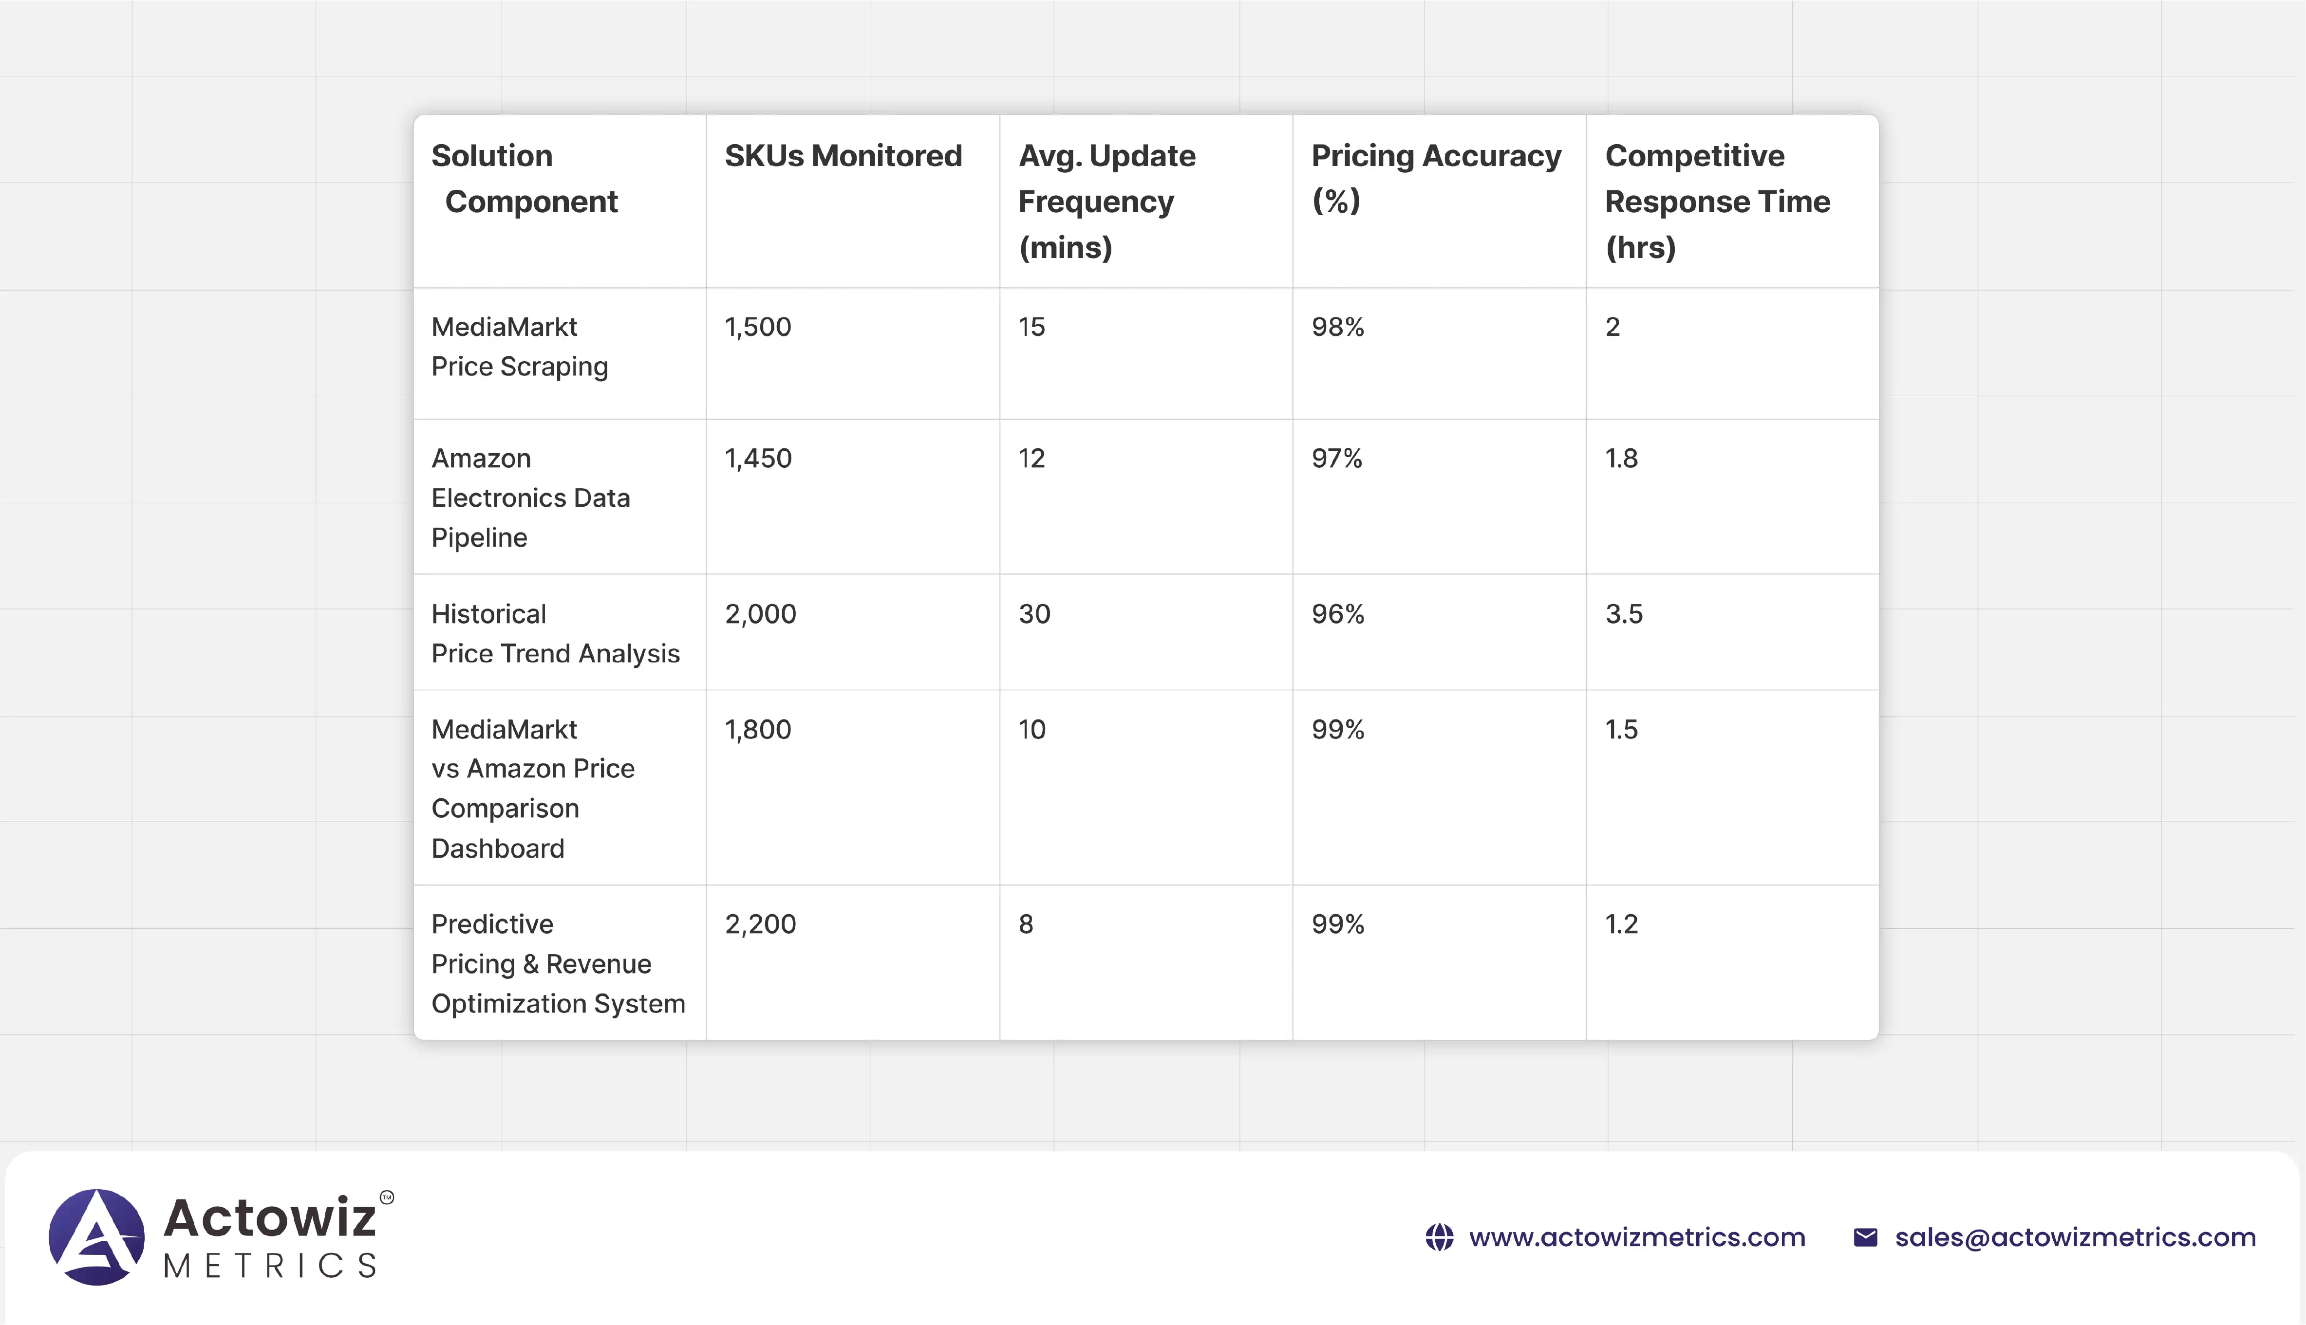Click the 98% pricing accuracy value

tap(1337, 327)
